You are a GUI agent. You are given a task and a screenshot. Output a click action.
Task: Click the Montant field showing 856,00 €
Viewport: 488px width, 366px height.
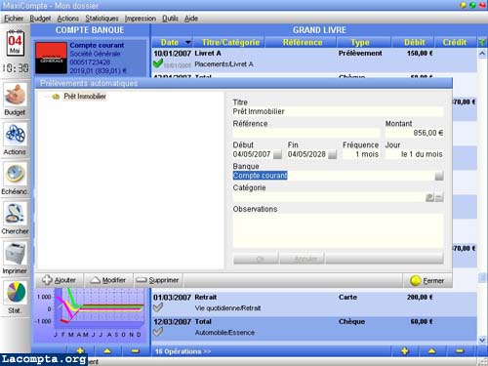click(414, 133)
